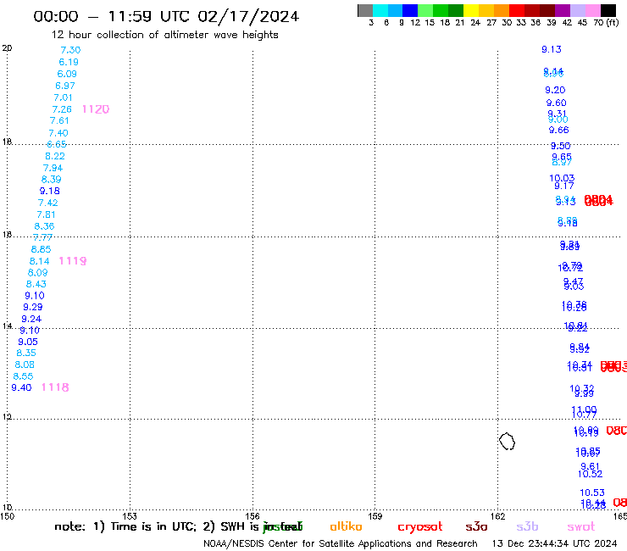This screenshot has width=627, height=551.
Task: Click the pink '1119' time marker
Action: click(73, 261)
